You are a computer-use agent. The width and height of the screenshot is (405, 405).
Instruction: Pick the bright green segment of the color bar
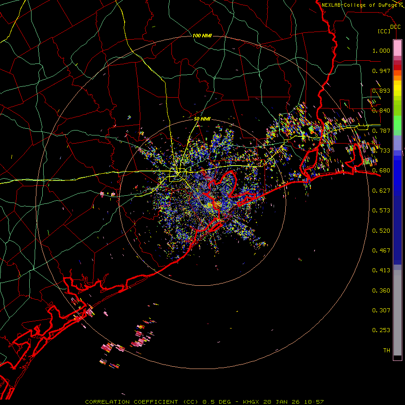(397, 123)
